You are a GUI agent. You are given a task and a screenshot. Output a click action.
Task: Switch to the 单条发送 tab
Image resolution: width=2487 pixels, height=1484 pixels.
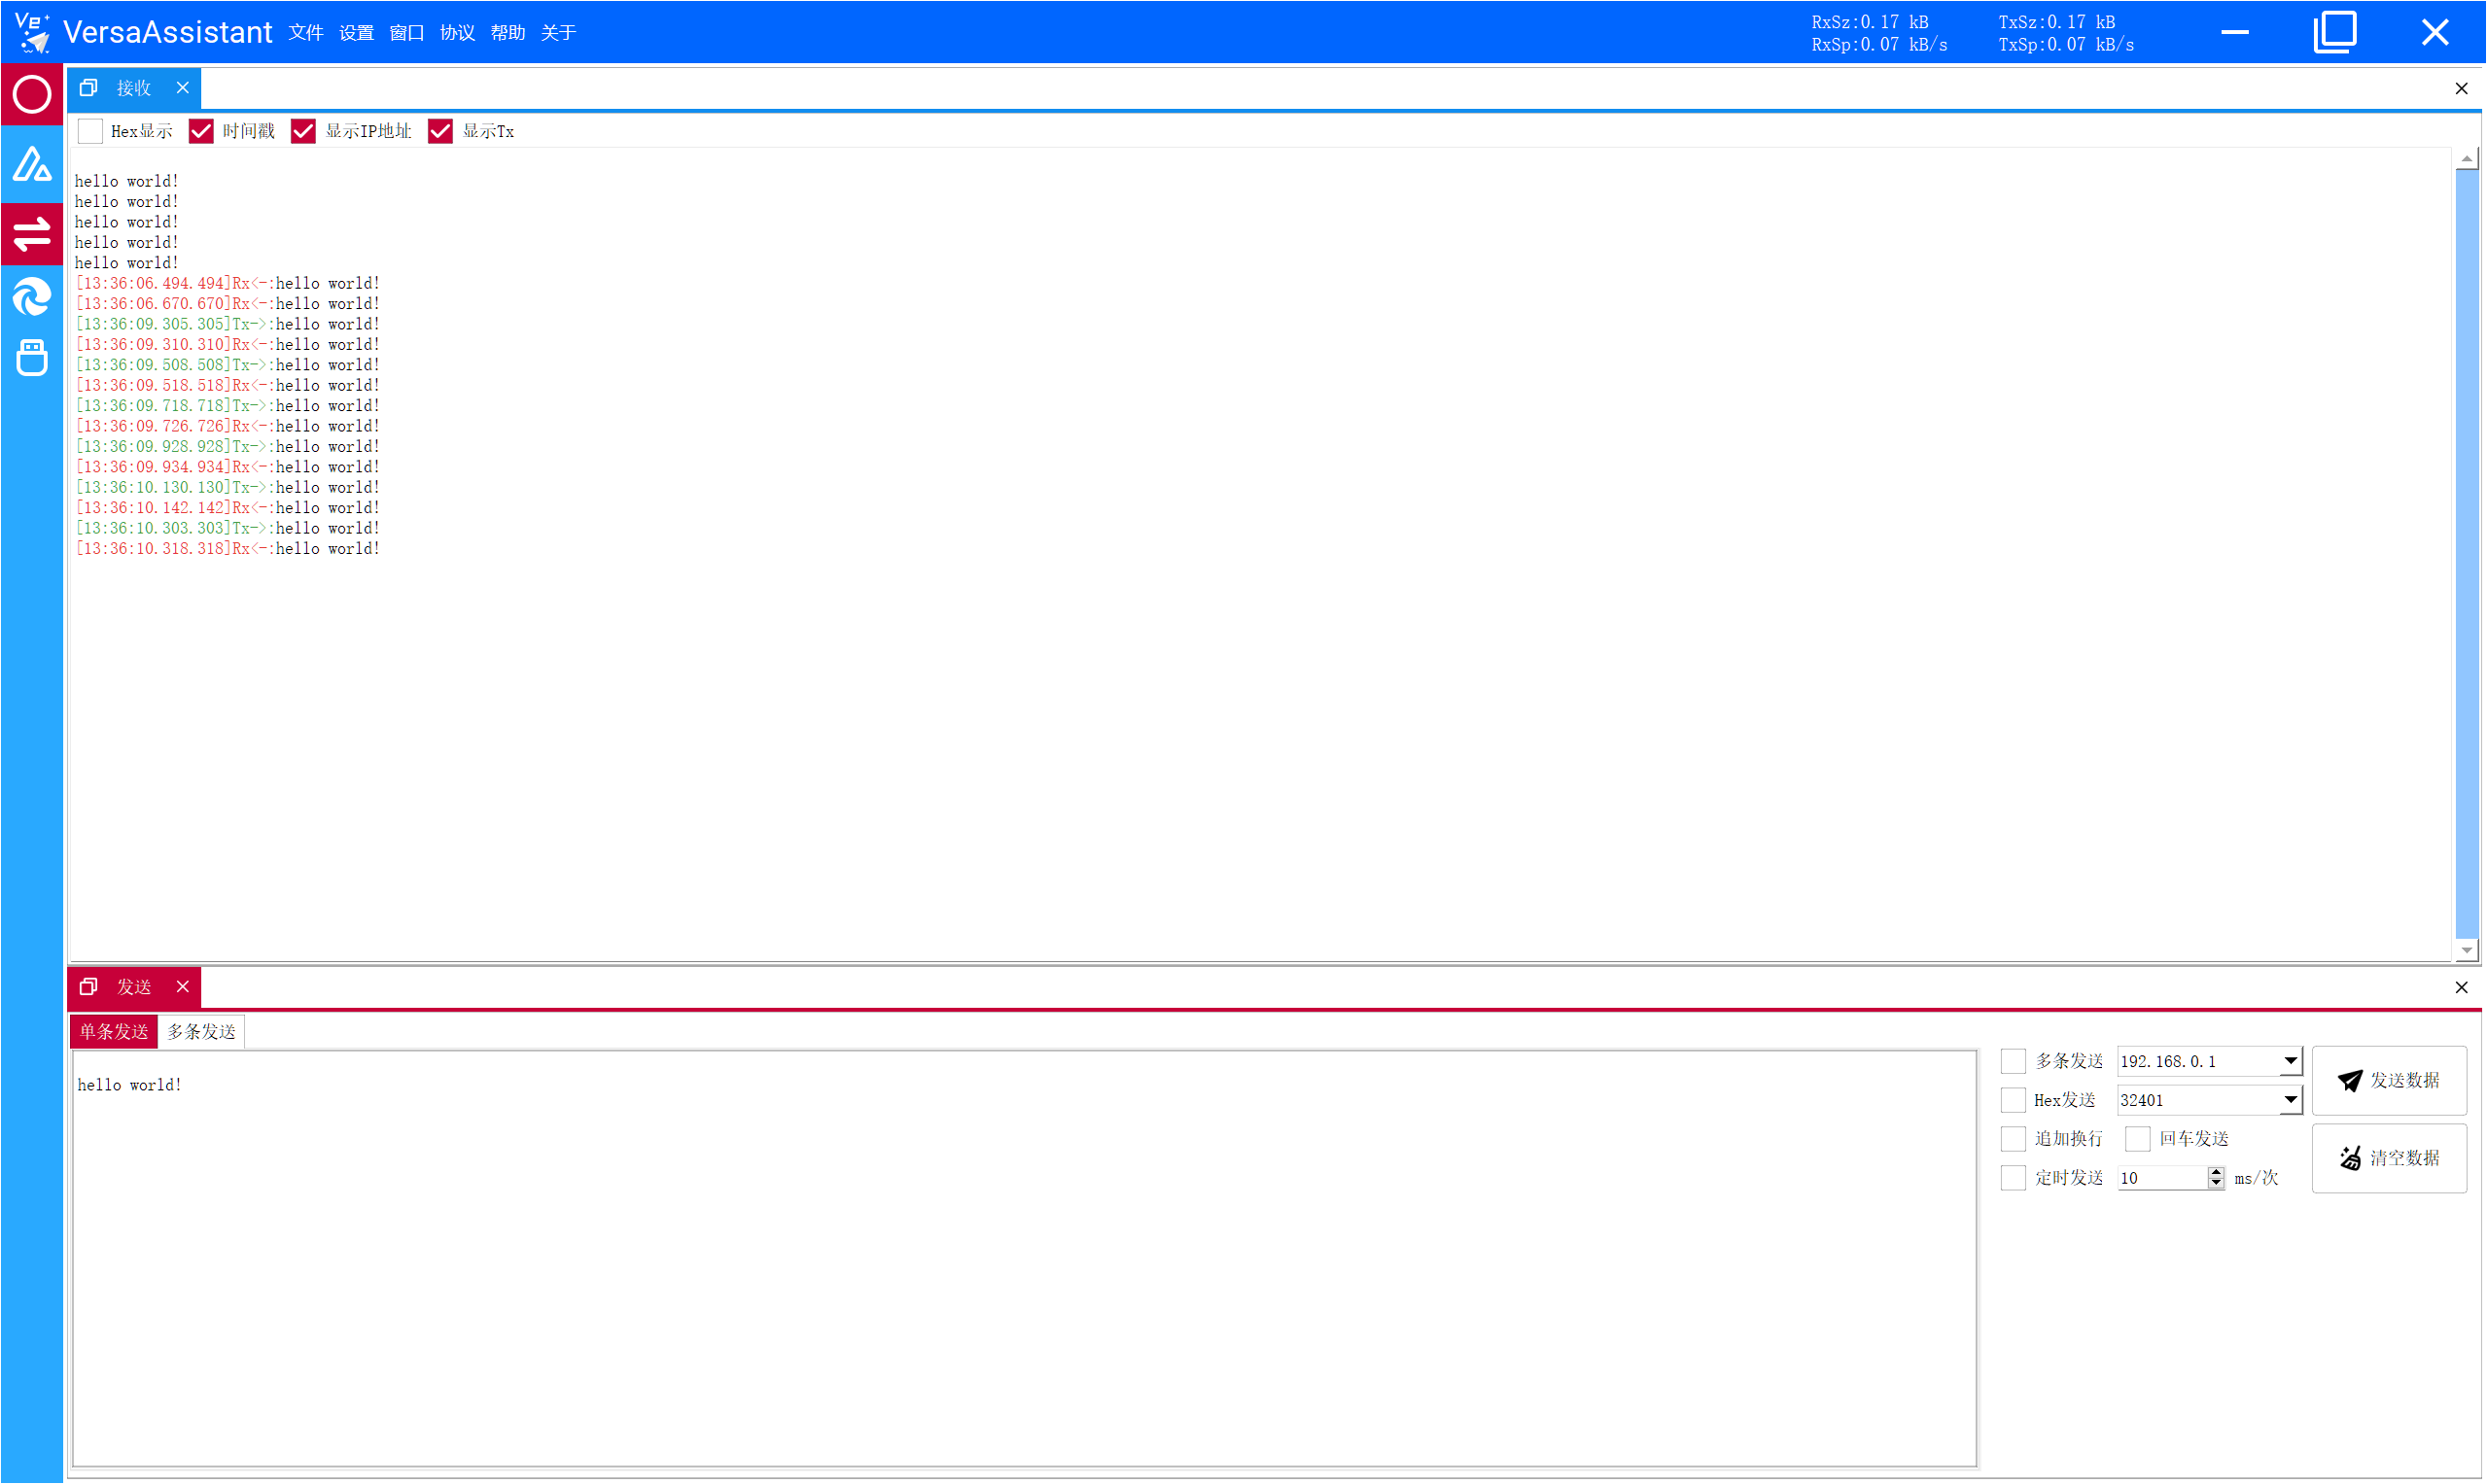[114, 1032]
